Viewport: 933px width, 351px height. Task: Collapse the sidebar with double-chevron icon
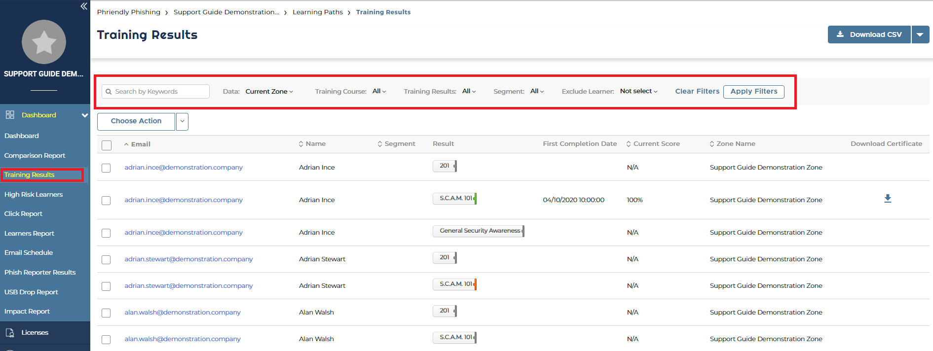coord(84,6)
